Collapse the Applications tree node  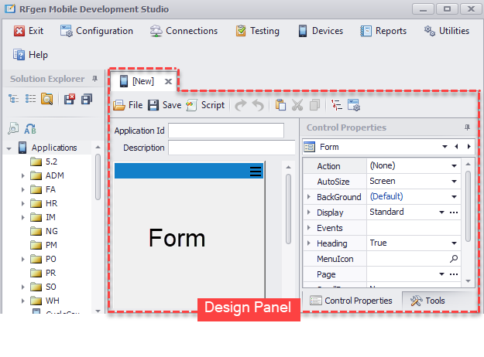point(9,148)
